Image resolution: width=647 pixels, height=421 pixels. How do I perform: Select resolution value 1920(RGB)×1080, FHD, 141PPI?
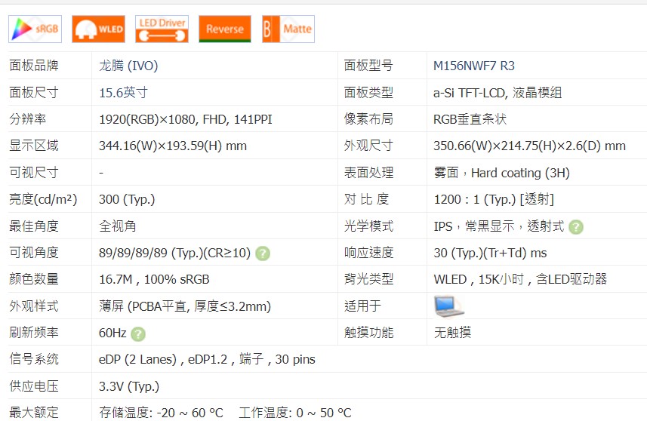(x=185, y=119)
